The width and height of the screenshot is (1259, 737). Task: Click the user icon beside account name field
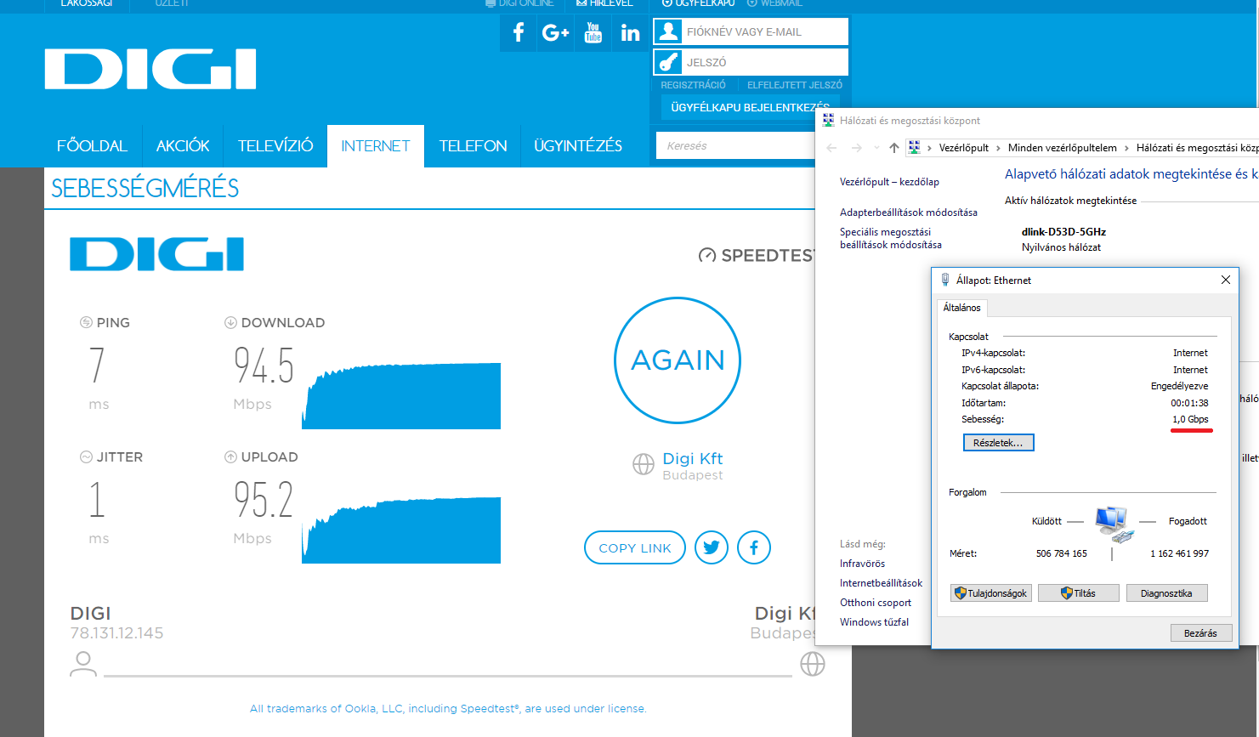click(669, 31)
